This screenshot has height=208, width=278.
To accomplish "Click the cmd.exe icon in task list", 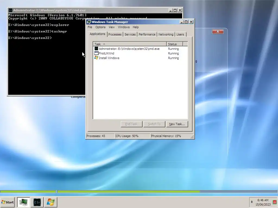I will [96, 48].
